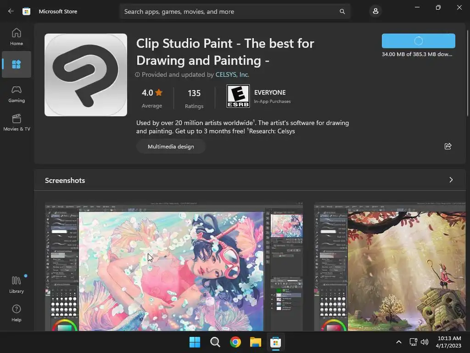Open the Windows Start menu
The height and width of the screenshot is (353, 470).
(x=195, y=342)
